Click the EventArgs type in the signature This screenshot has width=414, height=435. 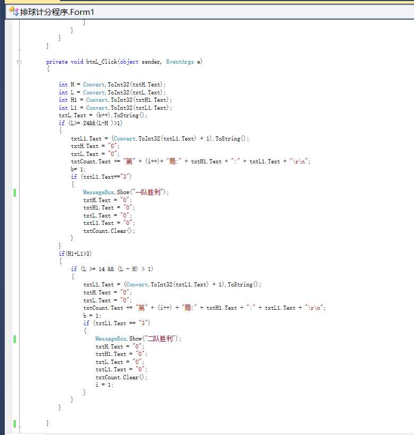180,62
